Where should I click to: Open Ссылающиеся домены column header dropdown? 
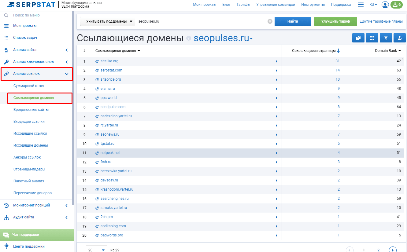[139, 51]
